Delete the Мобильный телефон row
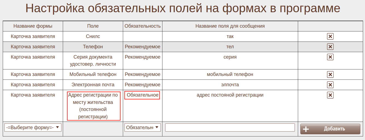365x140 pixels. (330, 74)
